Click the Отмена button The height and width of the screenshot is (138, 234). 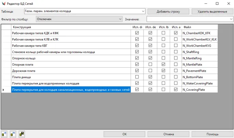click(x=168, y=134)
